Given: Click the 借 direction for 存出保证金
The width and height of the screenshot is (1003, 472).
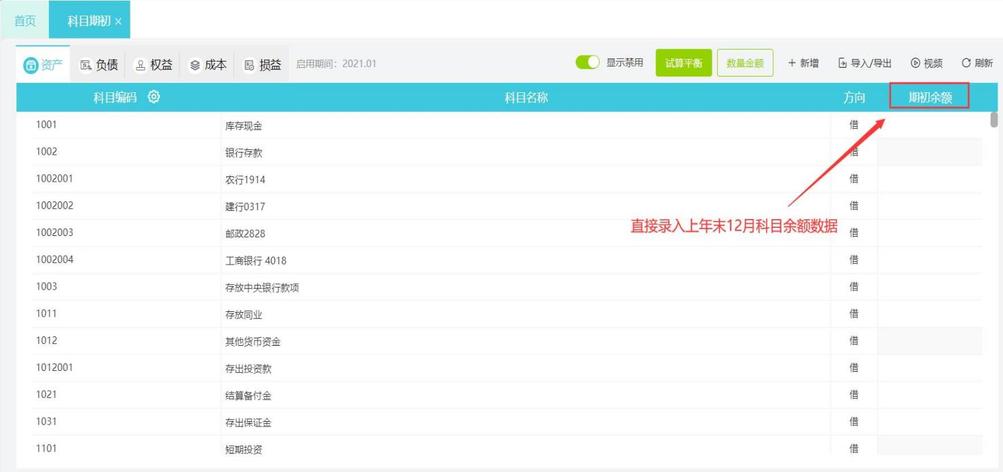Looking at the screenshot, I should tap(854, 422).
